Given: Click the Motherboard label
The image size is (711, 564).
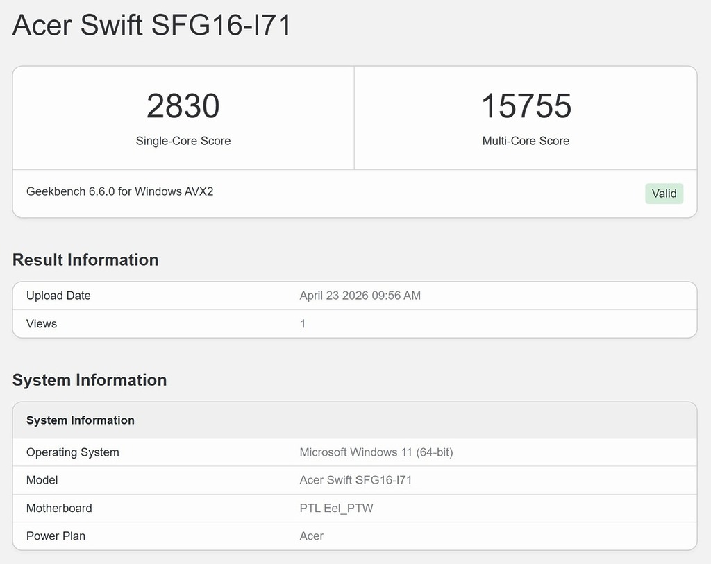Looking at the screenshot, I should pos(59,509).
